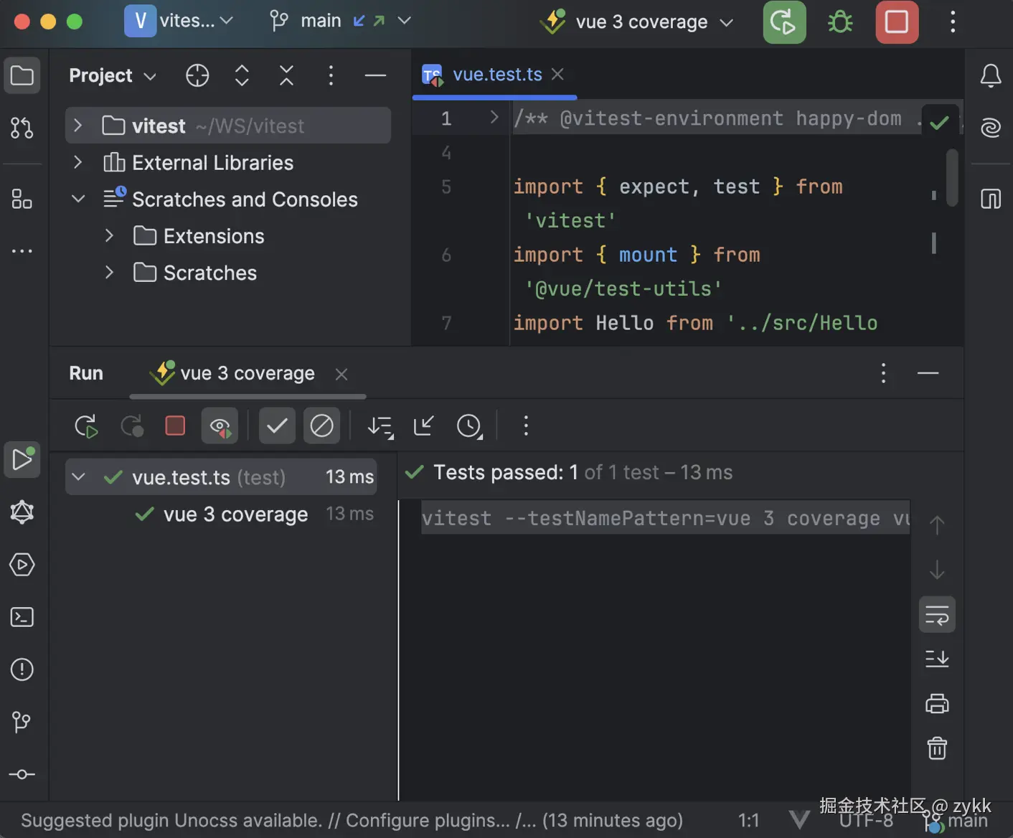
Task: Expand the vitest project root
Action: point(78,126)
